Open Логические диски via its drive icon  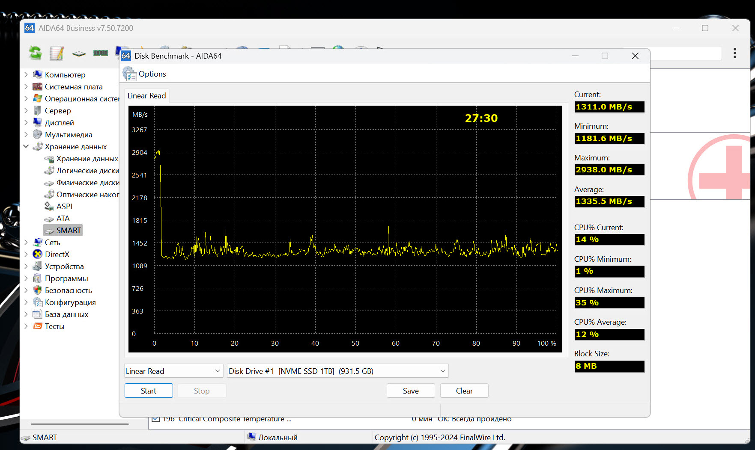tap(49, 170)
